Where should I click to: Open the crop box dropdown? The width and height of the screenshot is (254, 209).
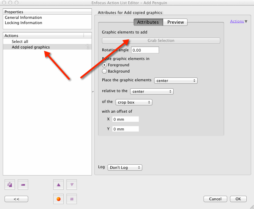point(134,102)
